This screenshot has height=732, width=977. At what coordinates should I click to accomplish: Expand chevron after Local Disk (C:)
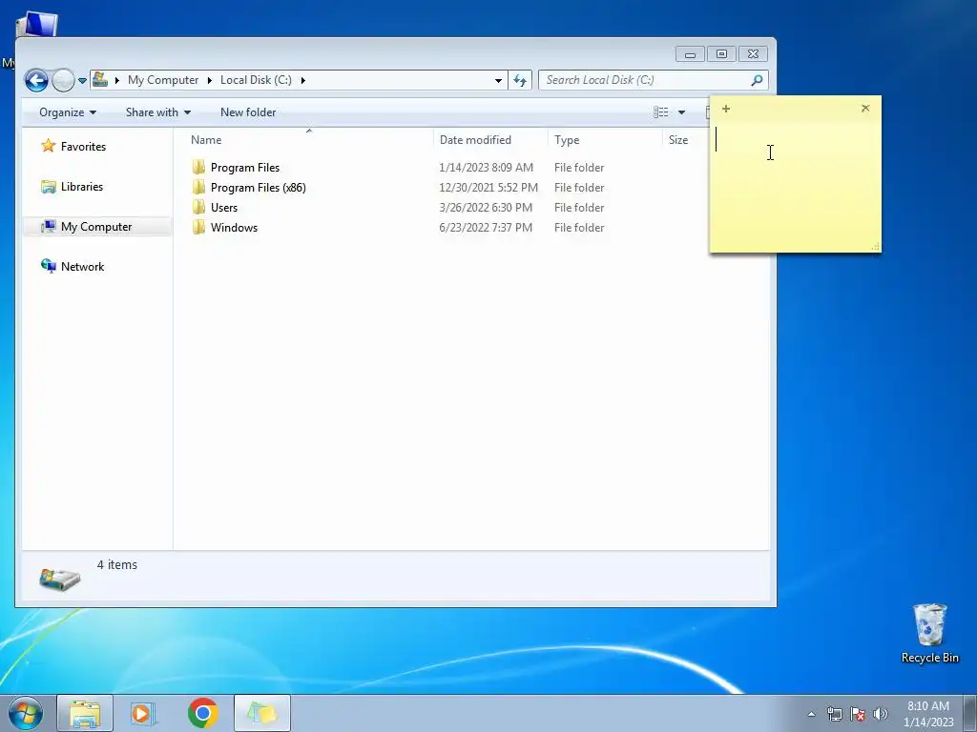(302, 80)
